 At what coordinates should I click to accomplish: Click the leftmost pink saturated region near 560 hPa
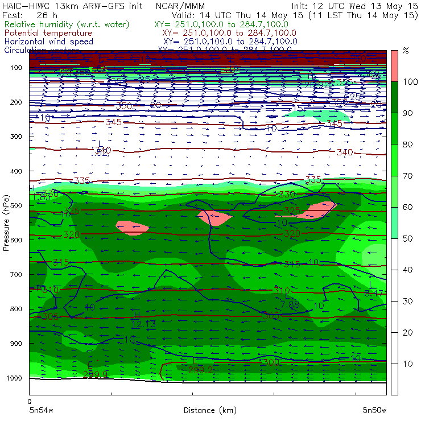(132, 228)
